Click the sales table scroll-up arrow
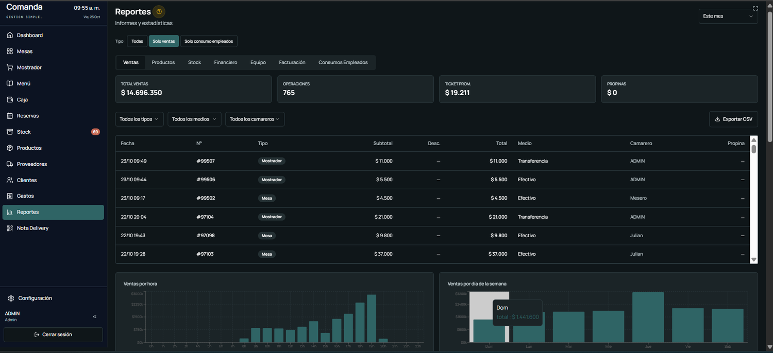Image resolution: width=773 pixels, height=353 pixels. pyautogui.click(x=753, y=139)
